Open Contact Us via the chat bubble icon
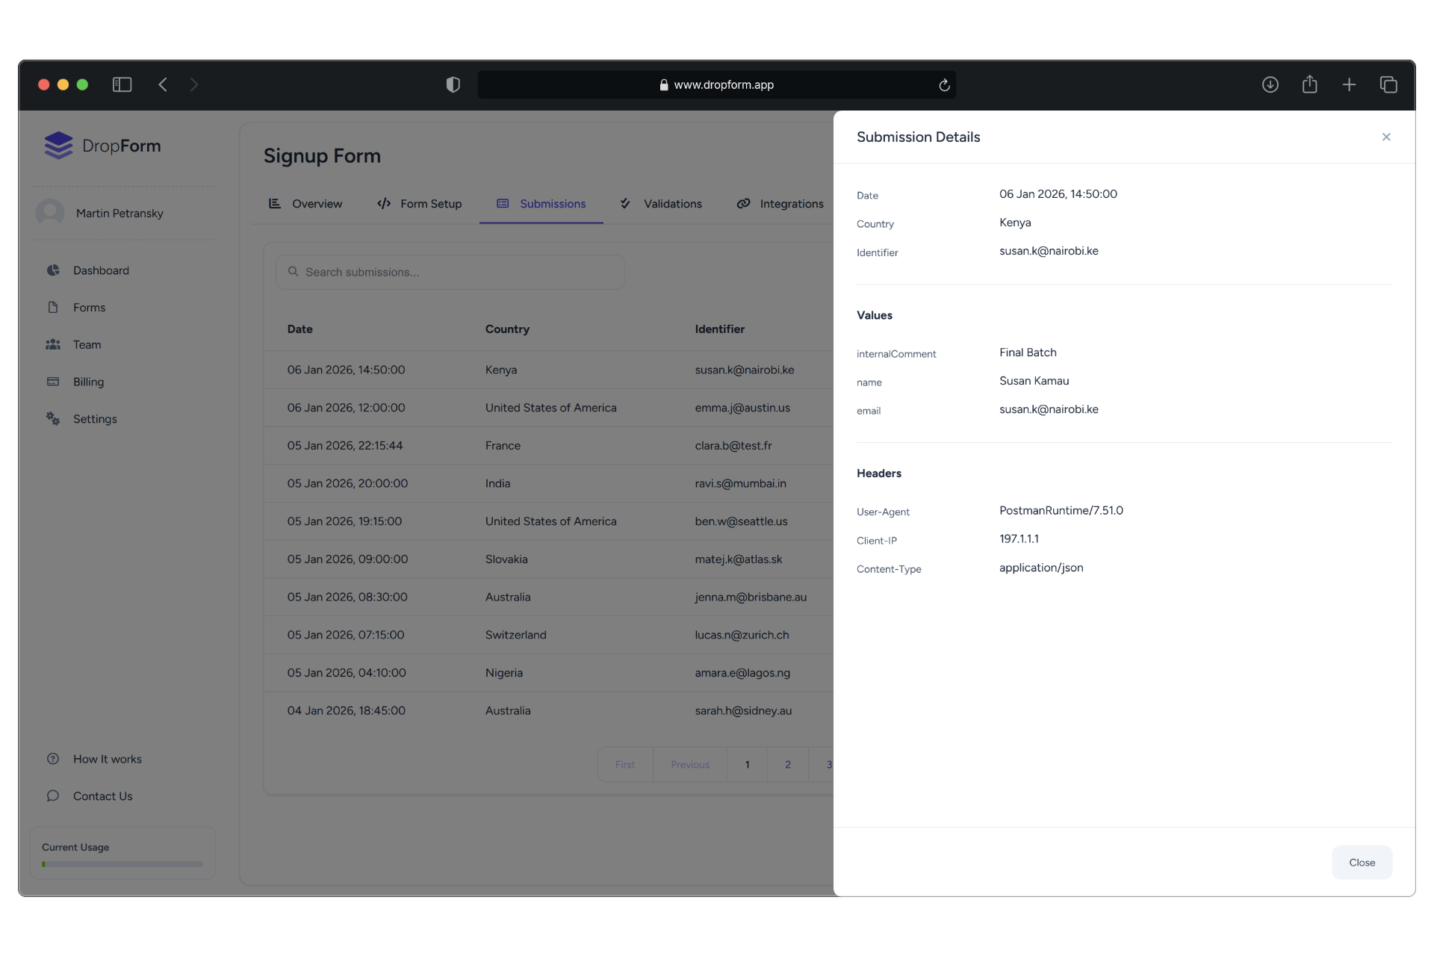The image size is (1434, 956). click(53, 795)
